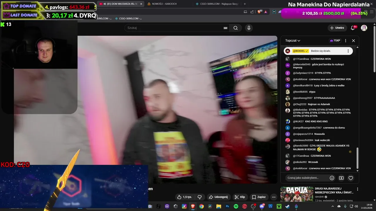Open Brave browser in the taskbar
Viewport: 376px width, 211px height.
(193, 206)
